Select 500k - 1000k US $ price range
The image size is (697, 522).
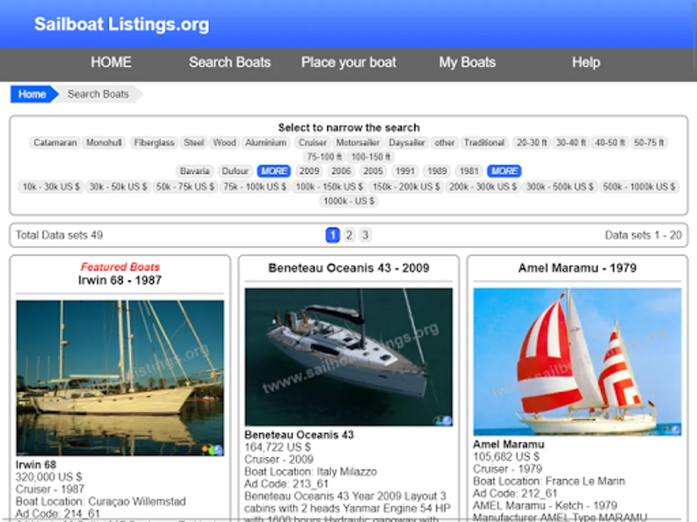tap(639, 187)
